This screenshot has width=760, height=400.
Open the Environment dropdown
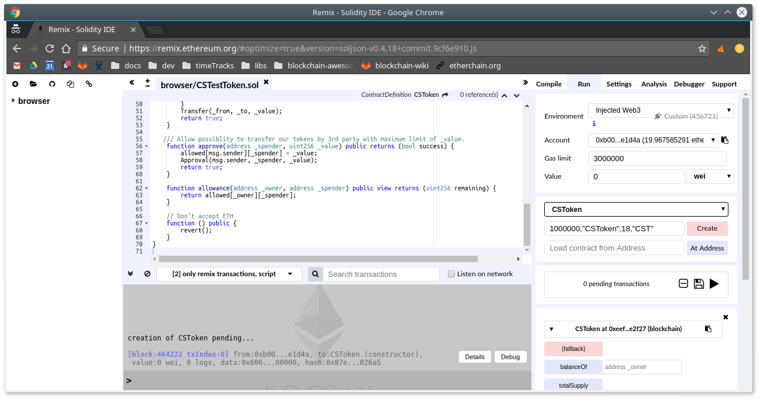tap(661, 110)
